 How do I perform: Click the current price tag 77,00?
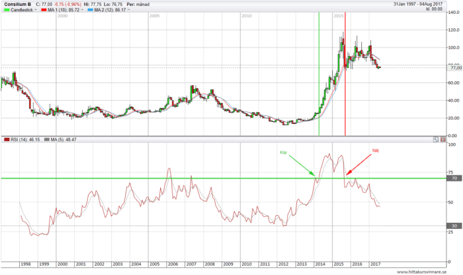455,68
